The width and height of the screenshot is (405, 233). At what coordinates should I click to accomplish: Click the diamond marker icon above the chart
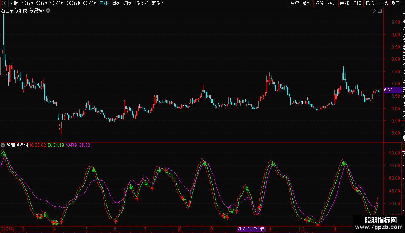pos(373,11)
